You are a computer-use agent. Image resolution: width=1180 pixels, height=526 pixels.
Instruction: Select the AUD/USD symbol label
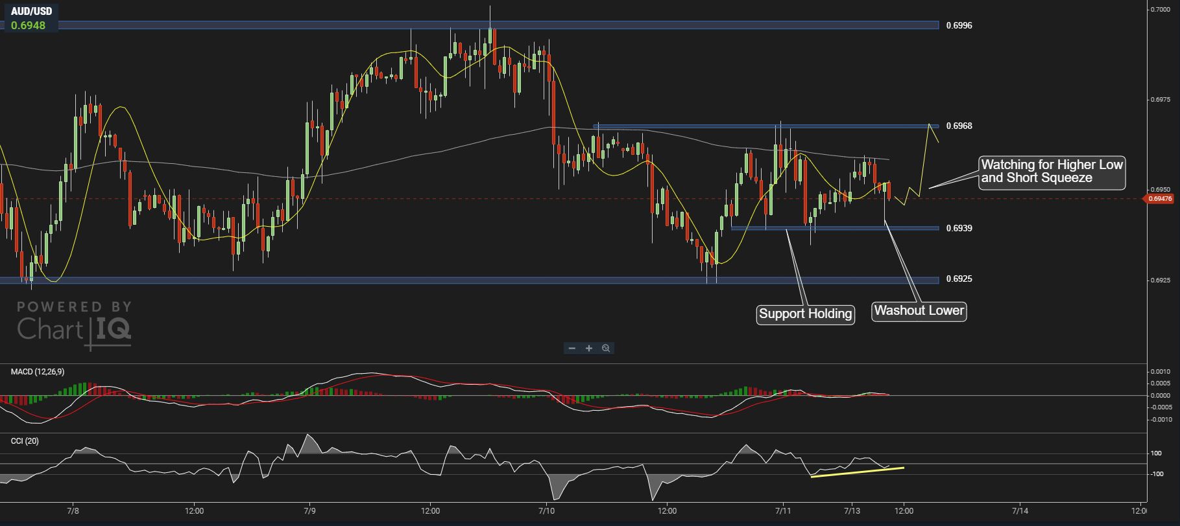click(x=32, y=12)
